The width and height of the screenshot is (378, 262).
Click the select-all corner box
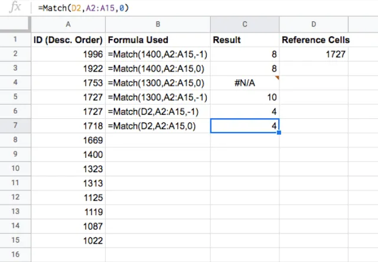point(15,24)
